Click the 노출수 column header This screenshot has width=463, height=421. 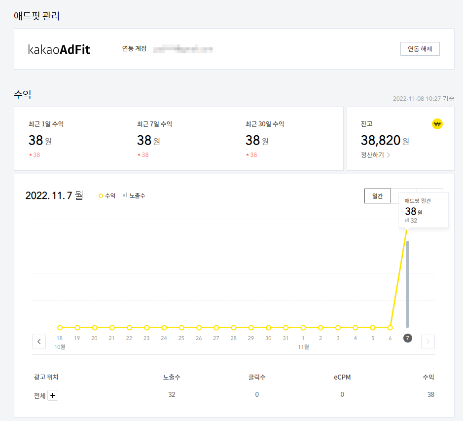(172, 377)
